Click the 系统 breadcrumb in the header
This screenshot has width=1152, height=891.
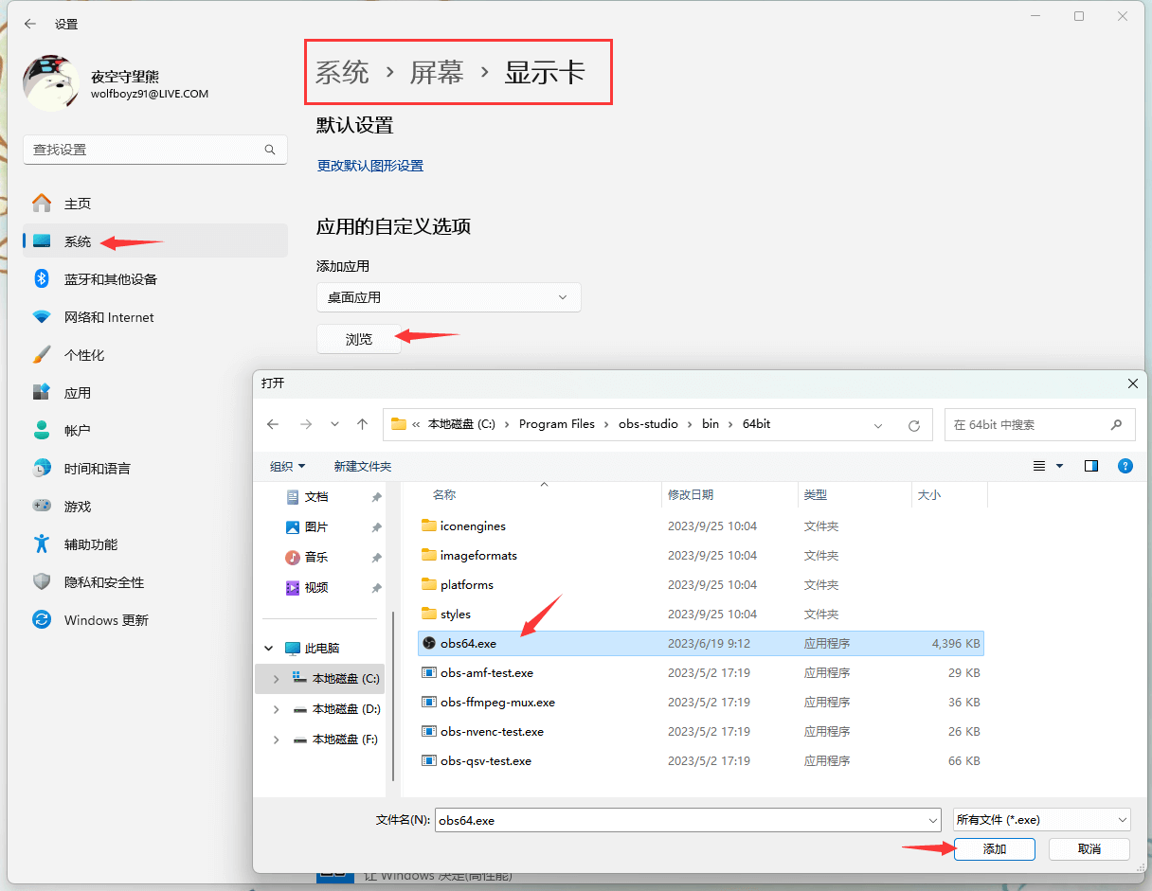tap(342, 72)
